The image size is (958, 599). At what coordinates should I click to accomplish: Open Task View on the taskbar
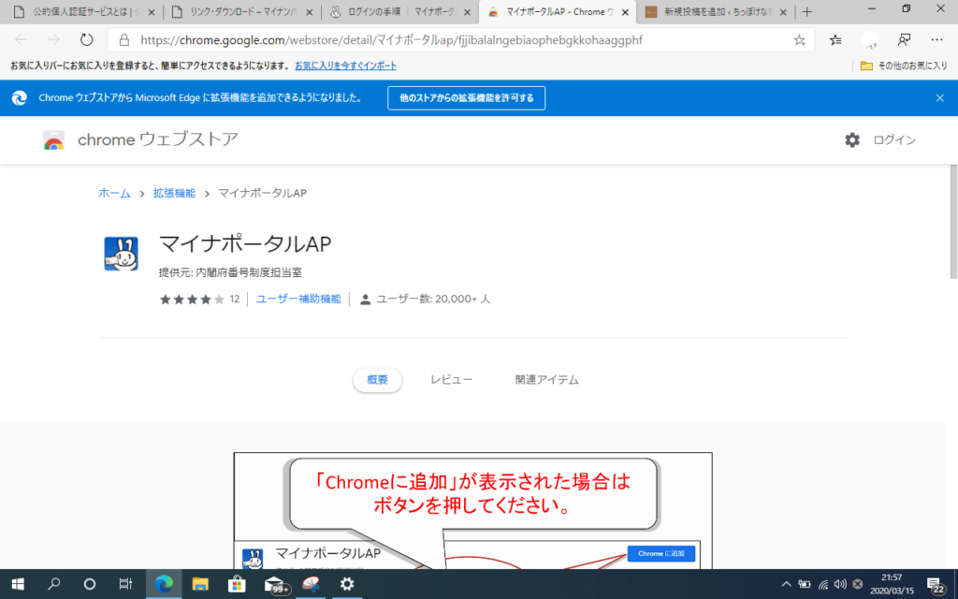[x=125, y=584]
